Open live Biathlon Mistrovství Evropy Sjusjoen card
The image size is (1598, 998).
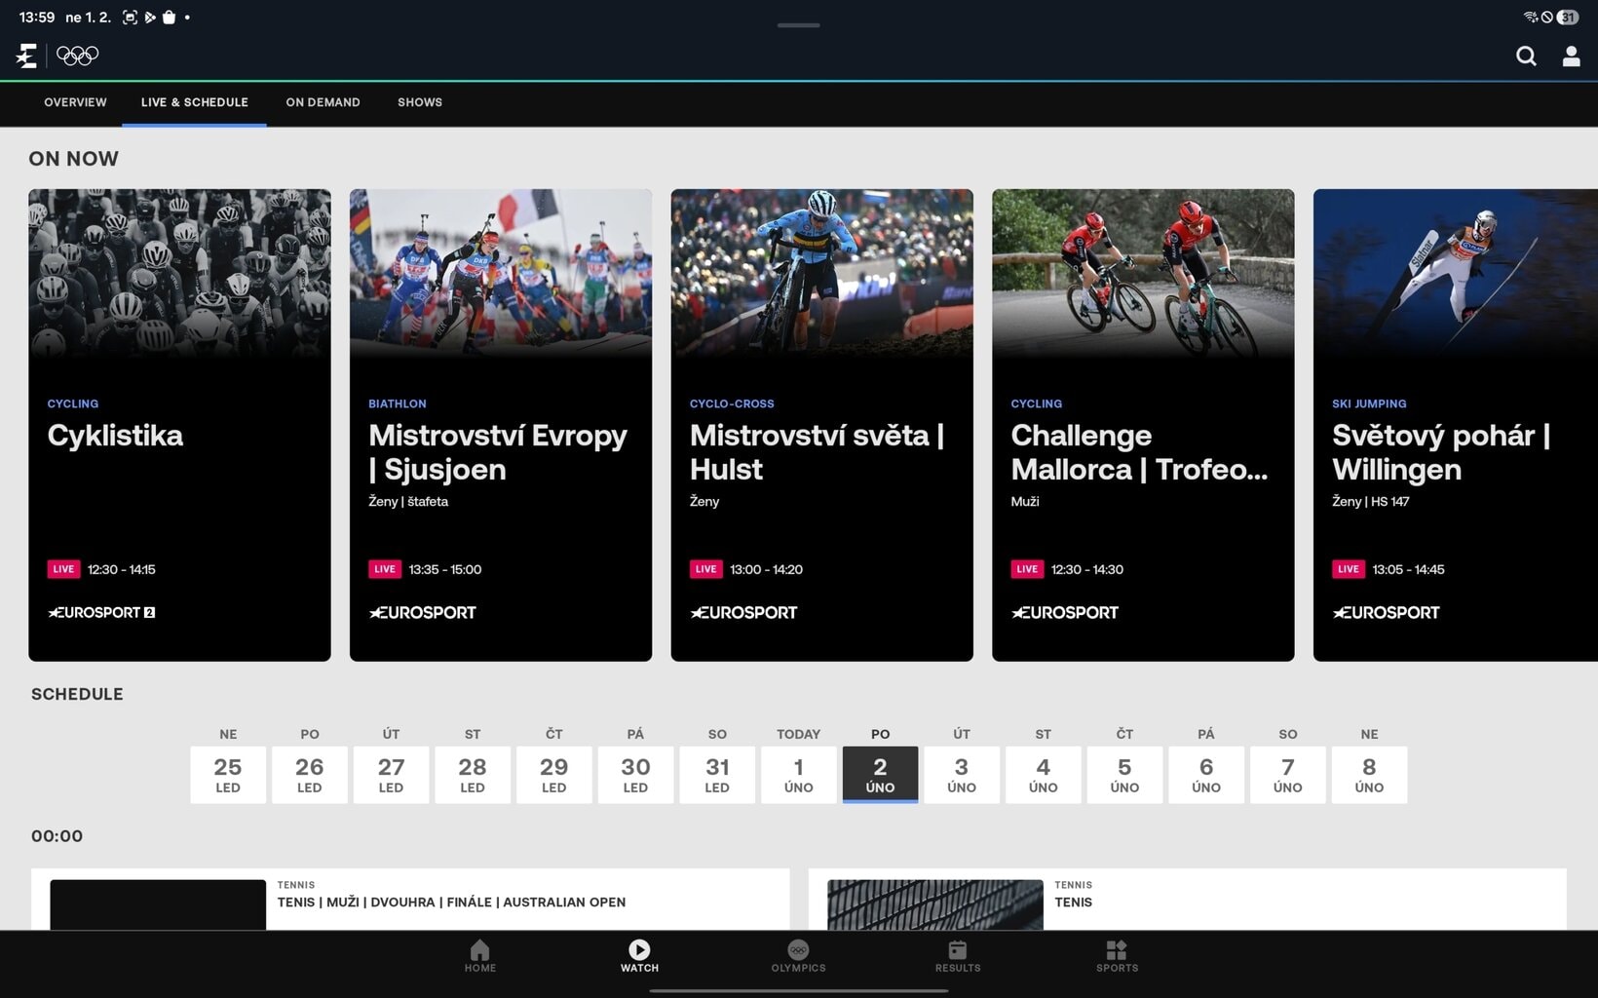tap(500, 425)
